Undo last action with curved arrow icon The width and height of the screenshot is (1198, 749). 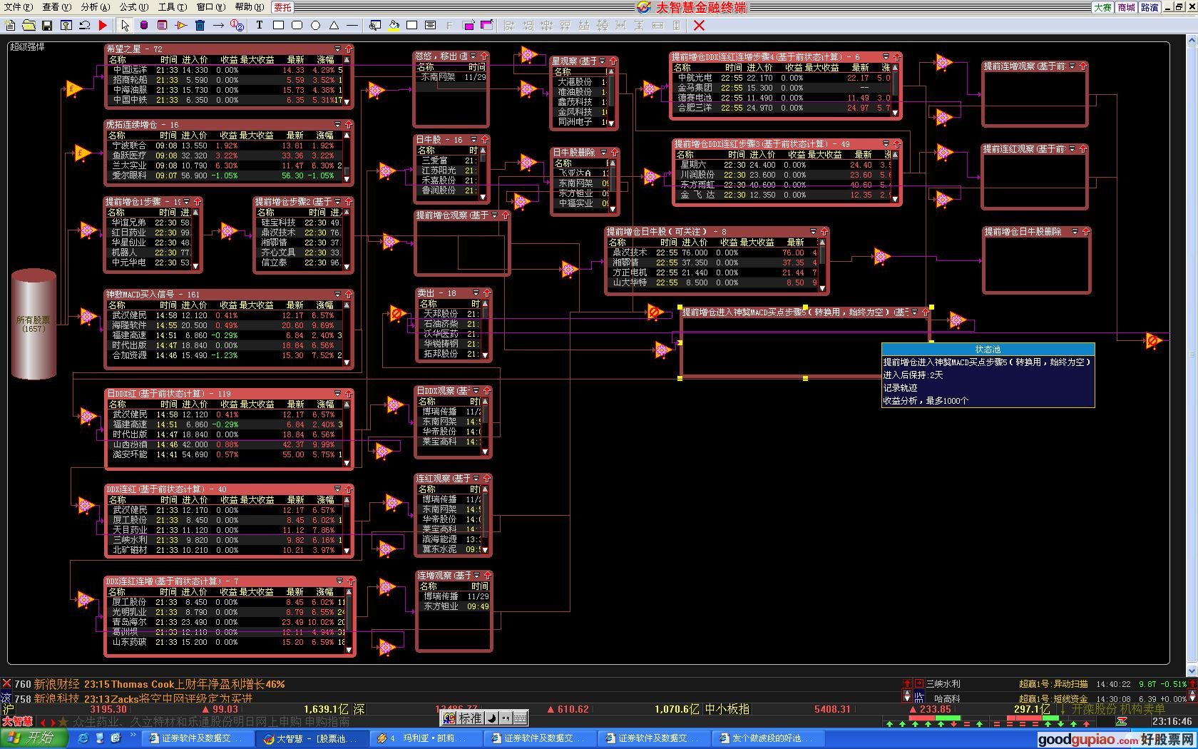pos(84,25)
